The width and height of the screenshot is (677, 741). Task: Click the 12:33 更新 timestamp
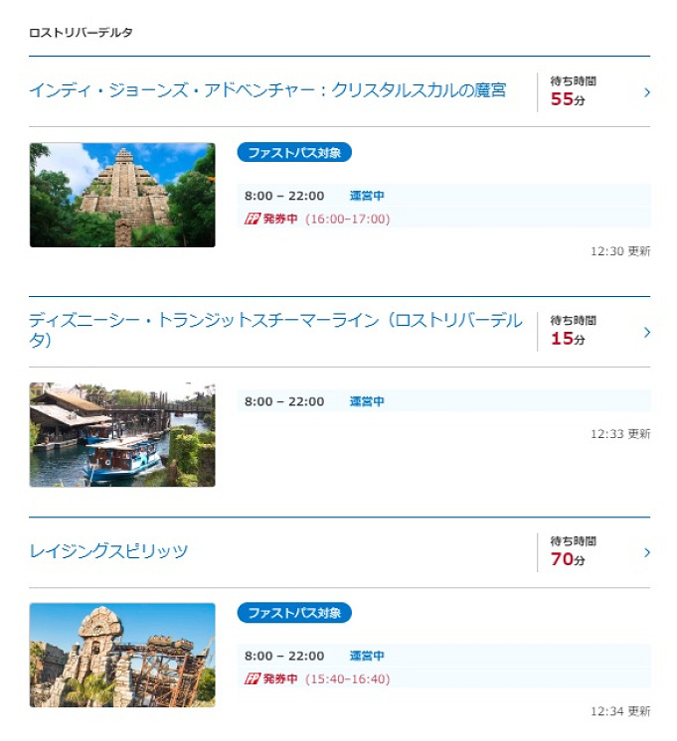point(619,434)
